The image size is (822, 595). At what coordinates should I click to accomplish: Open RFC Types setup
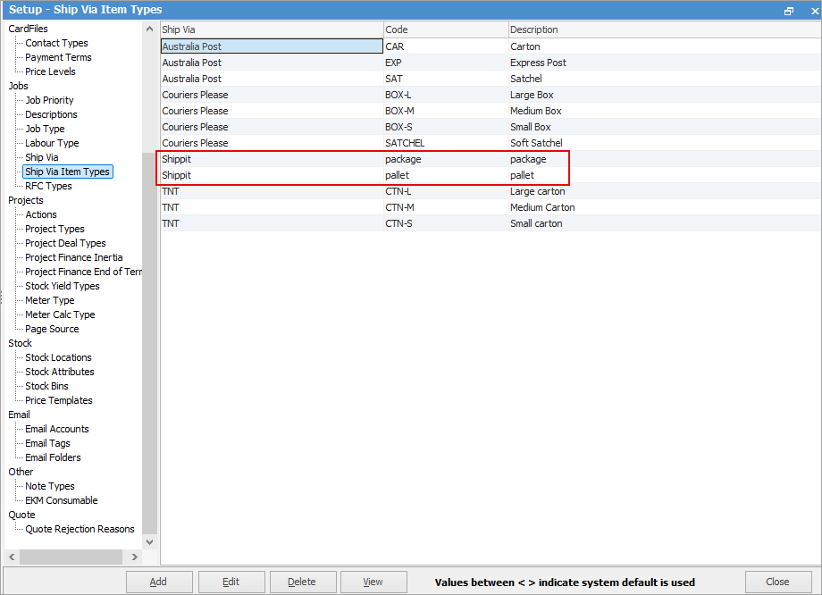point(49,186)
